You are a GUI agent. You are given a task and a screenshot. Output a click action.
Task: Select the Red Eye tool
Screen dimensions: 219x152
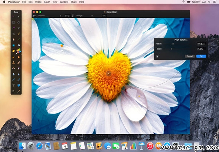click(x=13, y=68)
